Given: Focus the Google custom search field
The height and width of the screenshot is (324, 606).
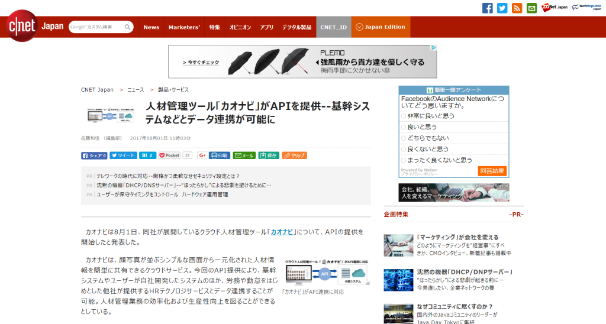Looking at the screenshot, I should click(x=96, y=27).
